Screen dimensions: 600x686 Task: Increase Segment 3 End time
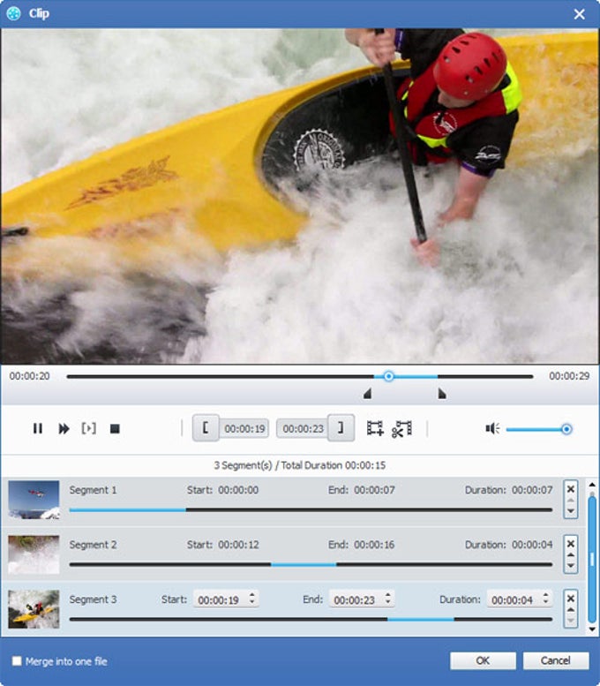(x=388, y=595)
